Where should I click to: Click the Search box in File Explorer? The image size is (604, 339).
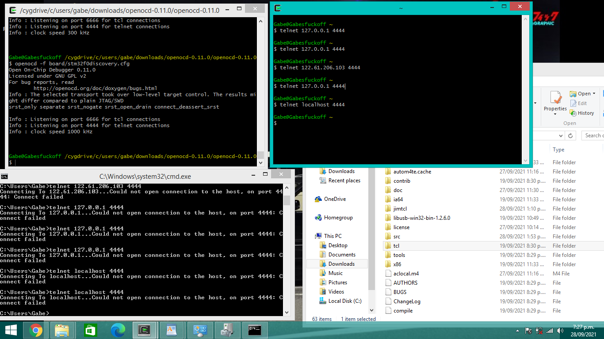[593, 136]
